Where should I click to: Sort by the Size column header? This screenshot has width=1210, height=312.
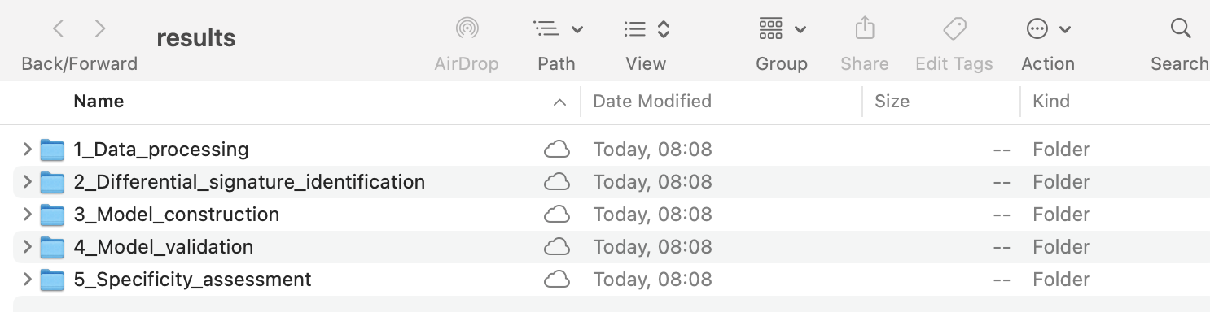[x=892, y=102]
